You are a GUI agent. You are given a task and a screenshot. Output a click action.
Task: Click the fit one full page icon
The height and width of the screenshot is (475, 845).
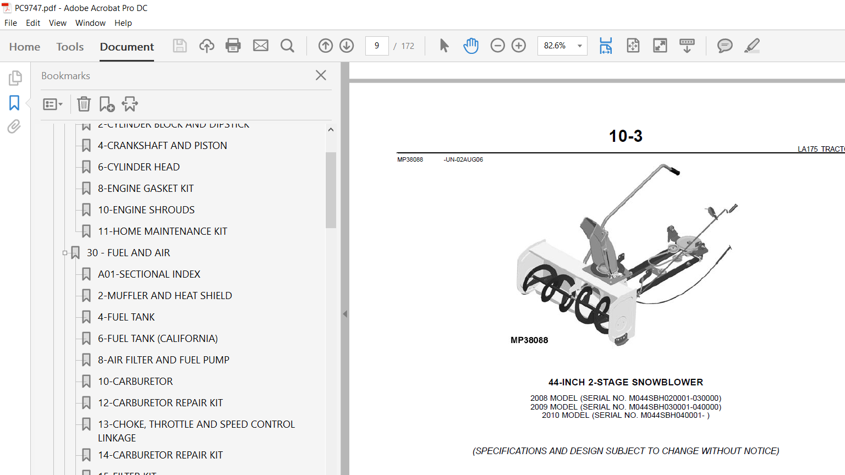(633, 46)
